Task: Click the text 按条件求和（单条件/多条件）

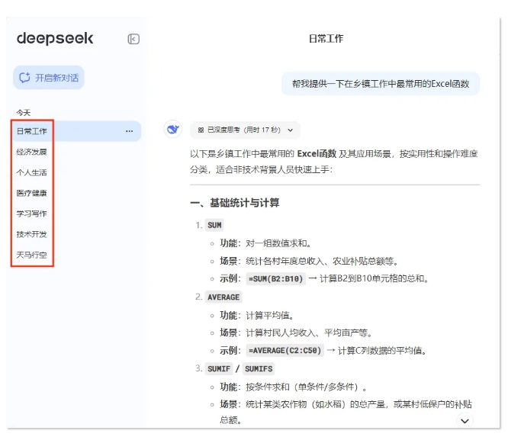Action: coord(307,387)
